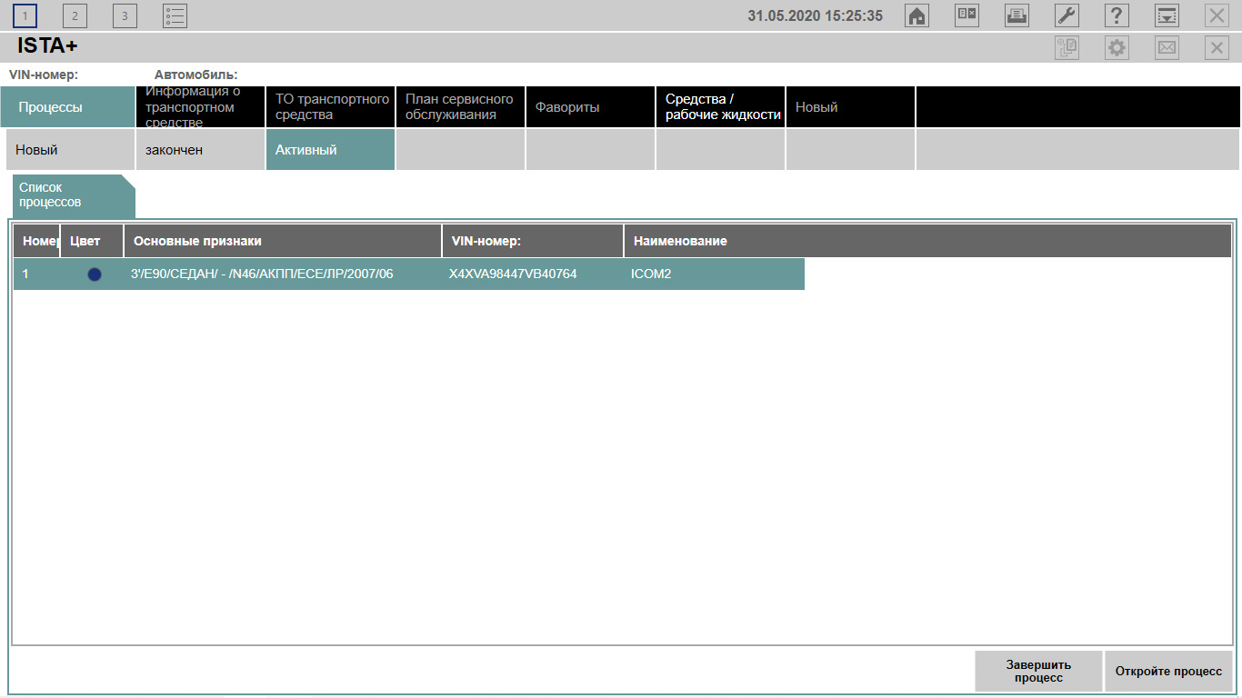Open the document copy icon under header
This screenshot has width=1242, height=698.
tap(1067, 48)
